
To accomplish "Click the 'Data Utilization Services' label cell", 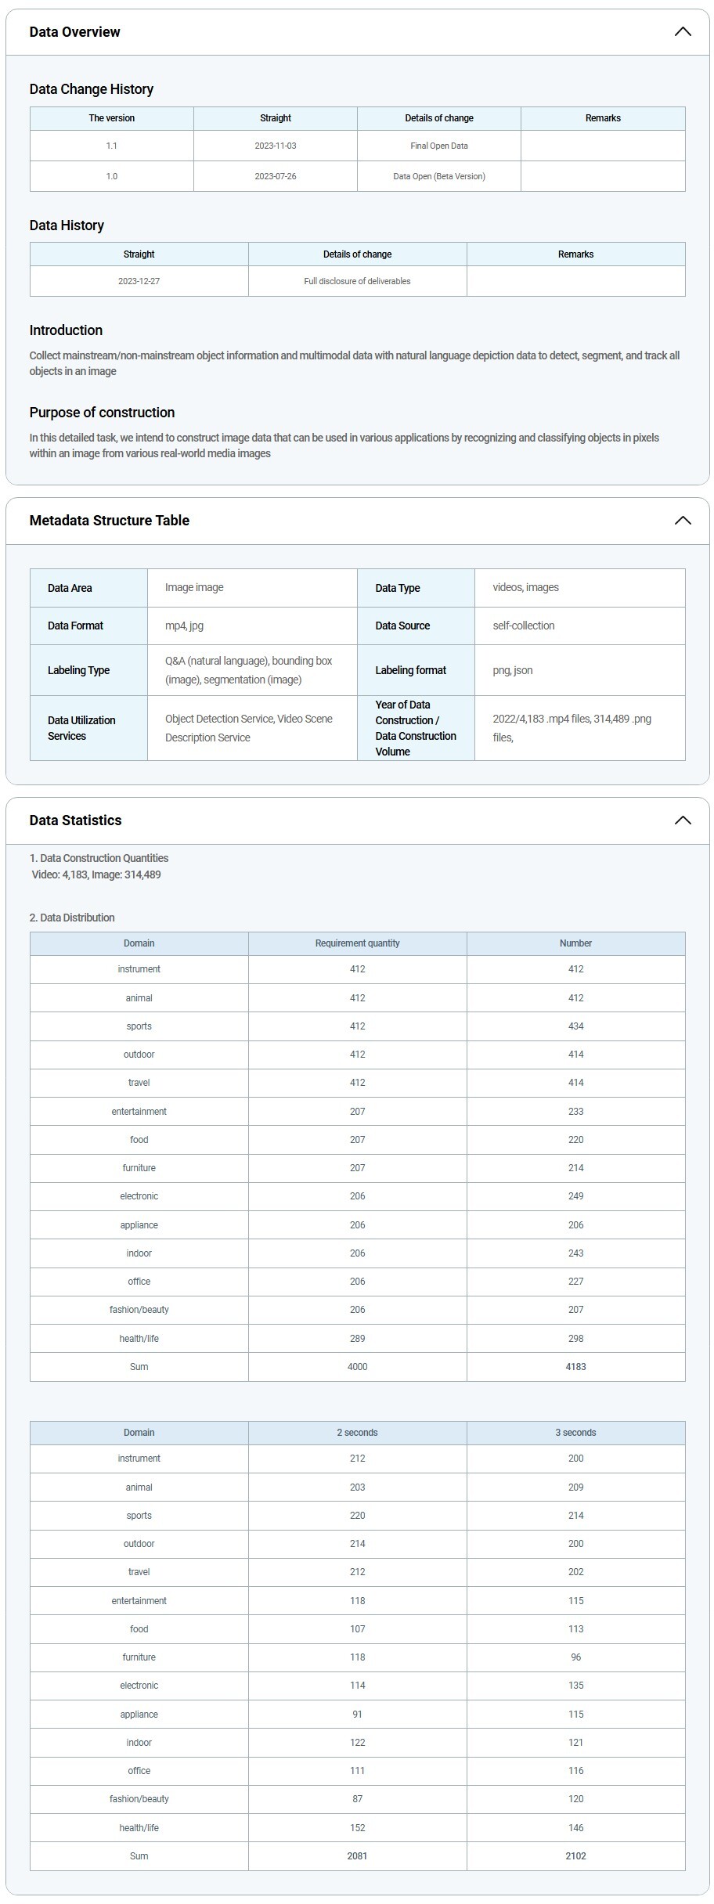I will pyautogui.click(x=81, y=728).
